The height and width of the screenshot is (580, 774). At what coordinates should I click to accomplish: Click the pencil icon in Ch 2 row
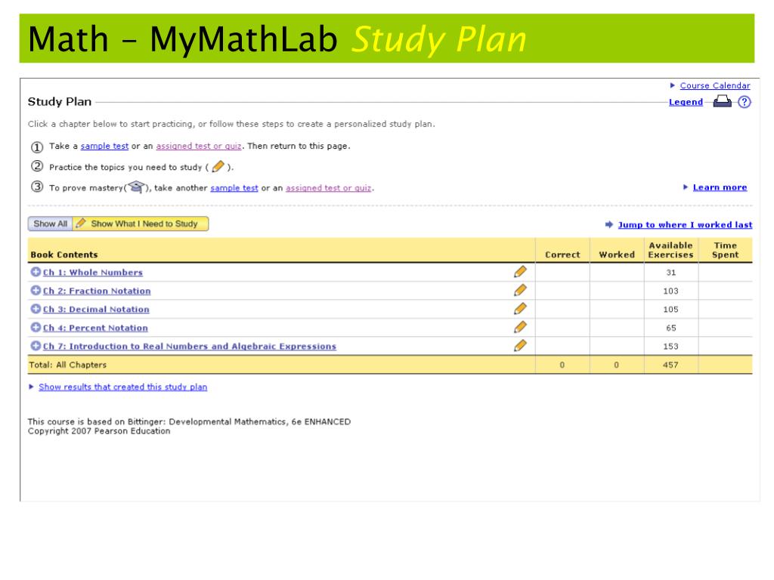520,290
